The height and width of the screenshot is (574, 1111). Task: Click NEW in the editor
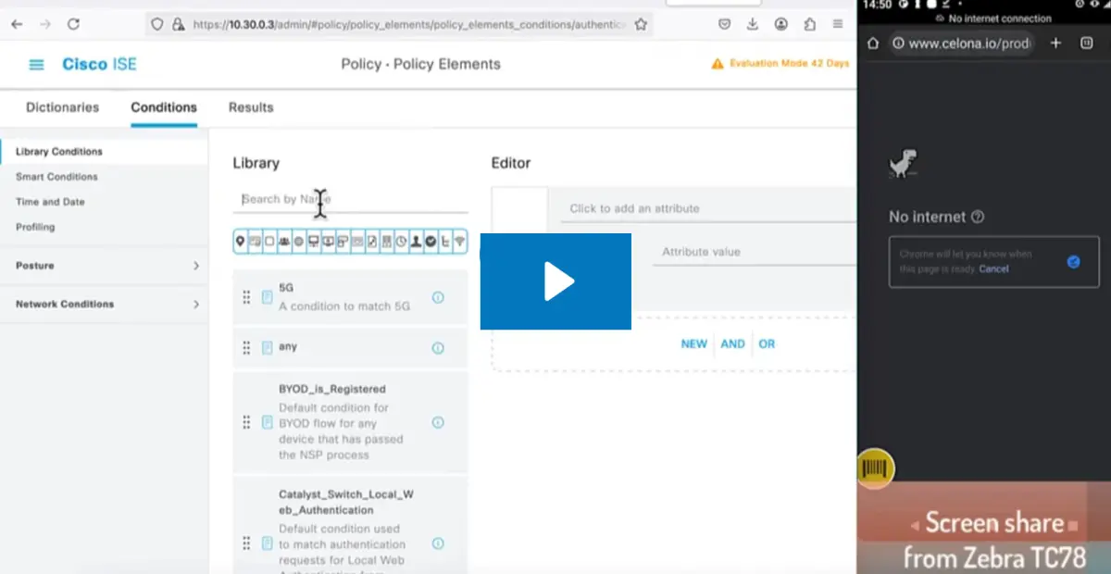[694, 343]
